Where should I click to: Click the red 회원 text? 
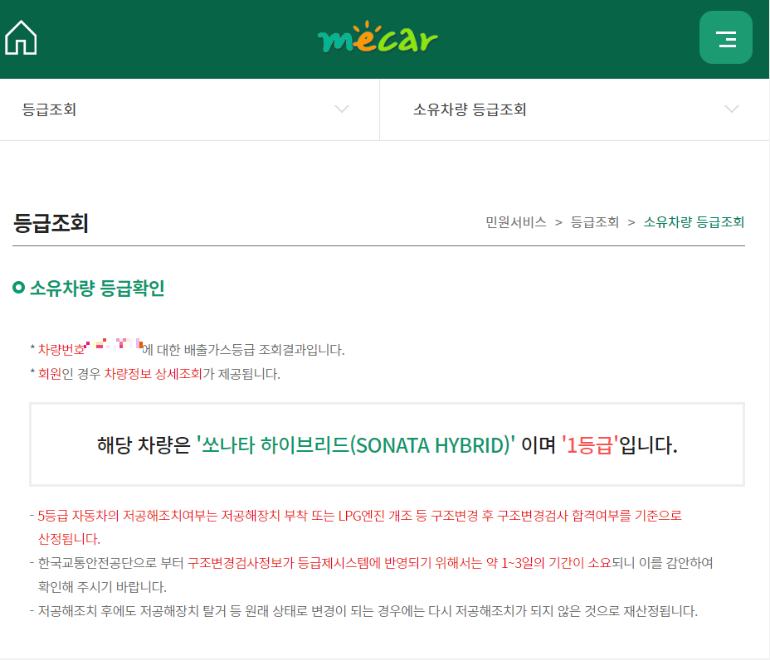[50, 374]
